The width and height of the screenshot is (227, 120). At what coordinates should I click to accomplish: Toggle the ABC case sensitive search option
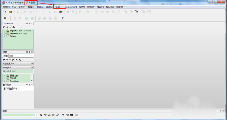[67, 115]
